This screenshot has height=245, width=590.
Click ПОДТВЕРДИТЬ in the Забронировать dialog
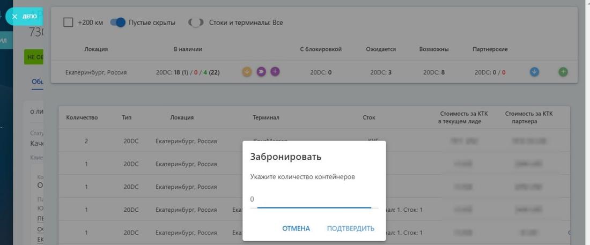(351, 228)
